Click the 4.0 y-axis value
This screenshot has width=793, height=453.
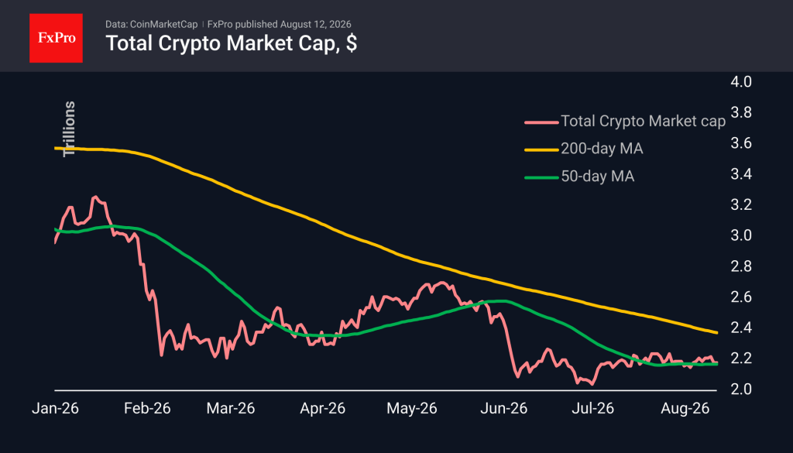741,82
